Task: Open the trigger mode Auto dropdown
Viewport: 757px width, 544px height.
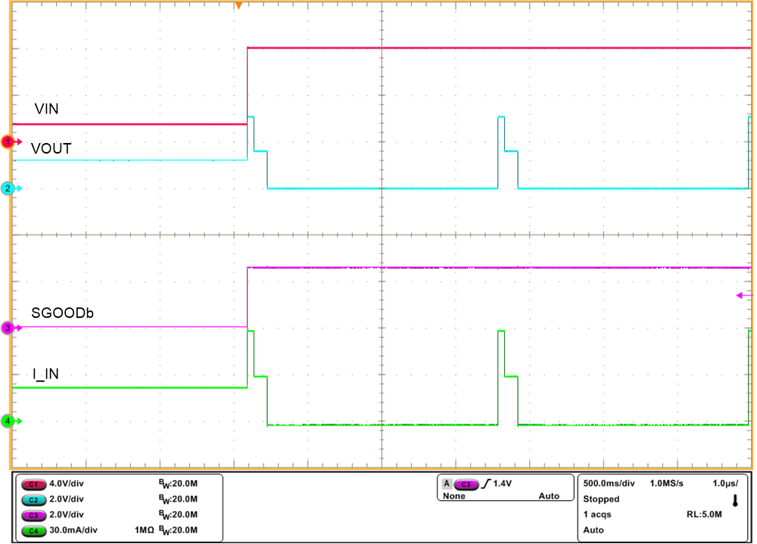Action: pyautogui.click(x=549, y=496)
